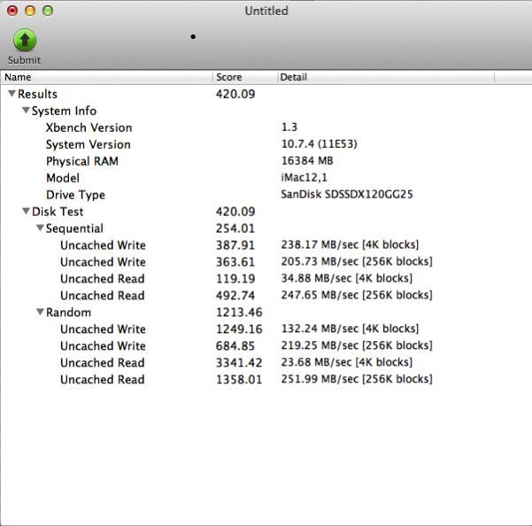This screenshot has width=532, height=526.
Task: Click detail 34.88 MB/sec [4K blocks]
Action: (347, 278)
